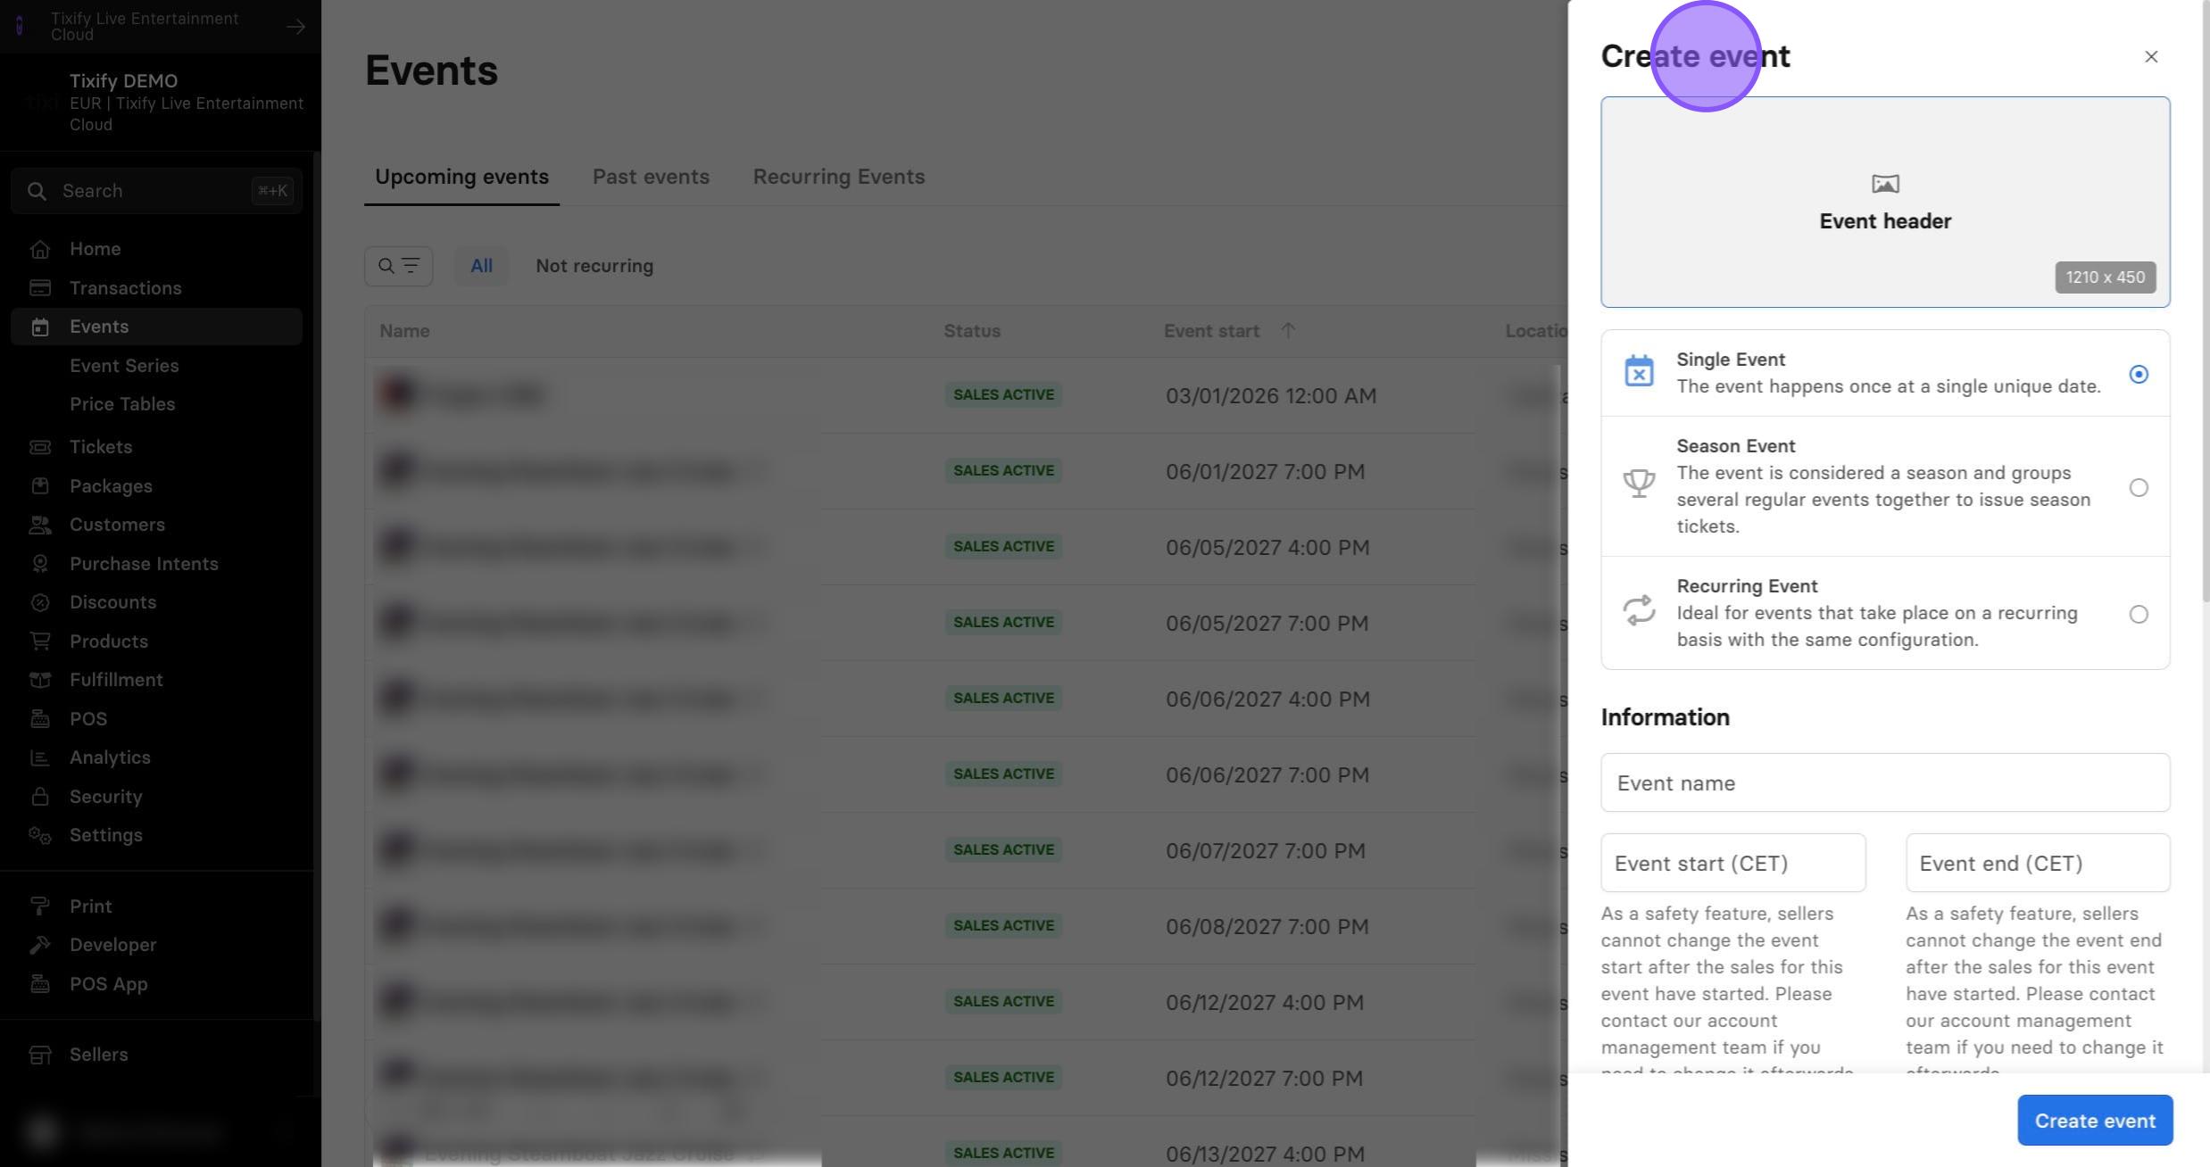Image resolution: width=2210 pixels, height=1167 pixels.
Task: Click the Recurring Event loop icon
Action: (1639, 611)
